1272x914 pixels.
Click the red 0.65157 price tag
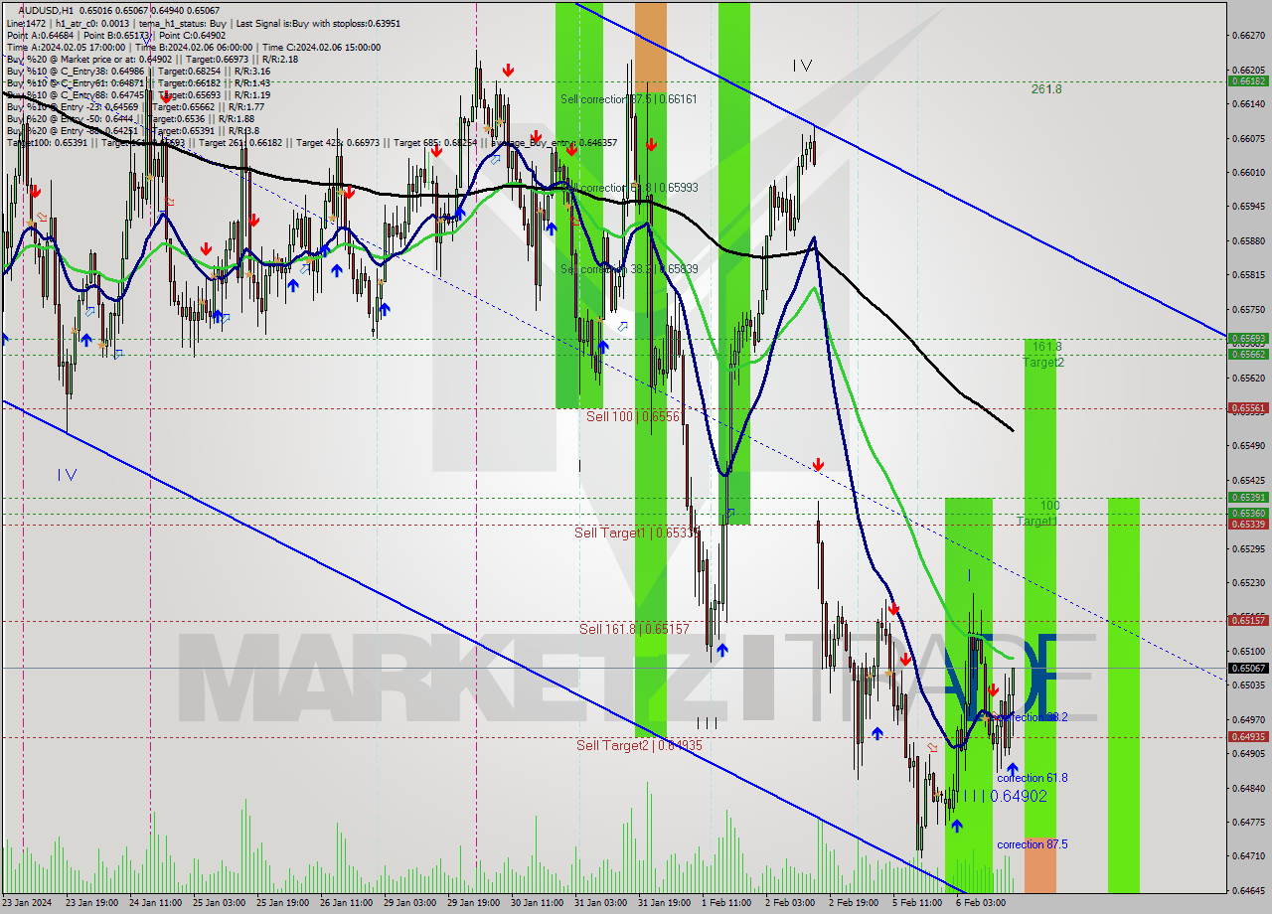click(x=1247, y=621)
